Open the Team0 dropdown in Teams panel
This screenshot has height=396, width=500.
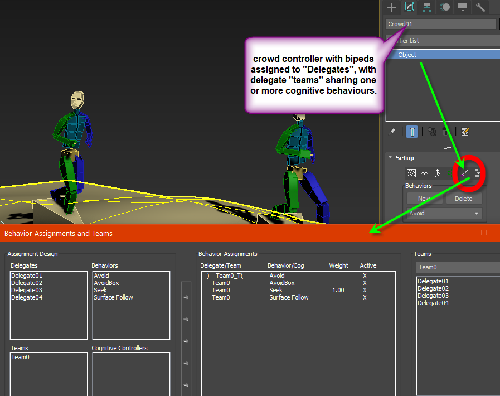click(x=457, y=268)
